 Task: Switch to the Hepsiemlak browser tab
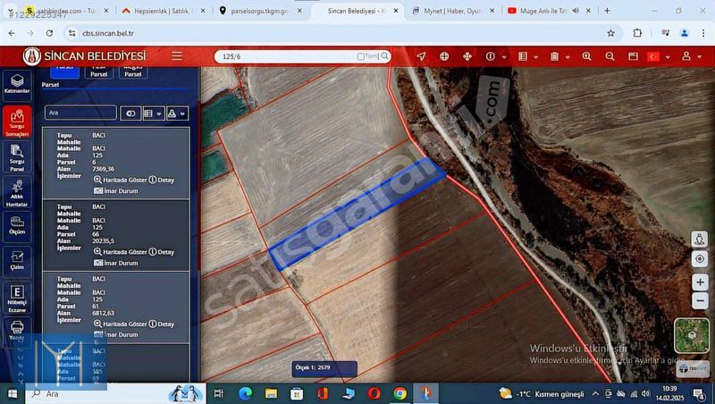tap(156, 11)
